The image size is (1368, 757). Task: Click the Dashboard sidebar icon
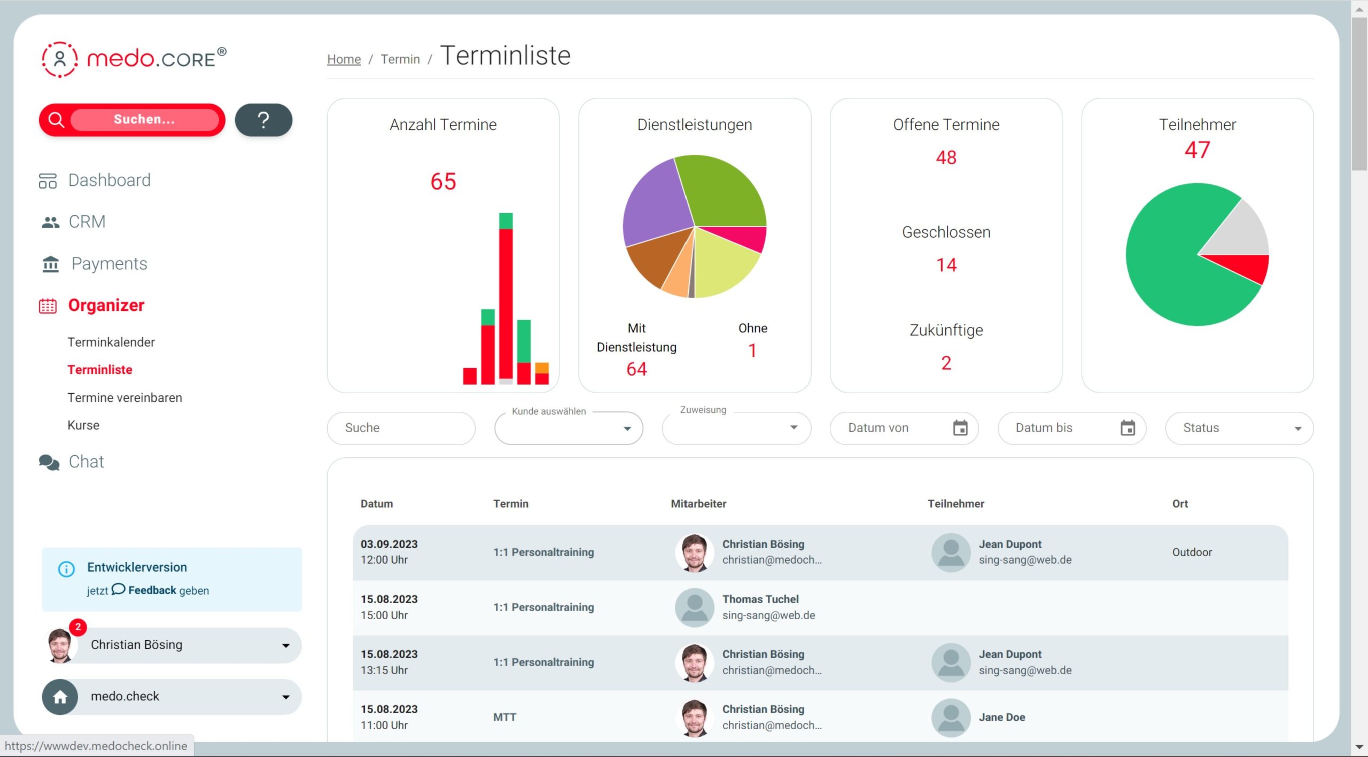click(x=48, y=181)
